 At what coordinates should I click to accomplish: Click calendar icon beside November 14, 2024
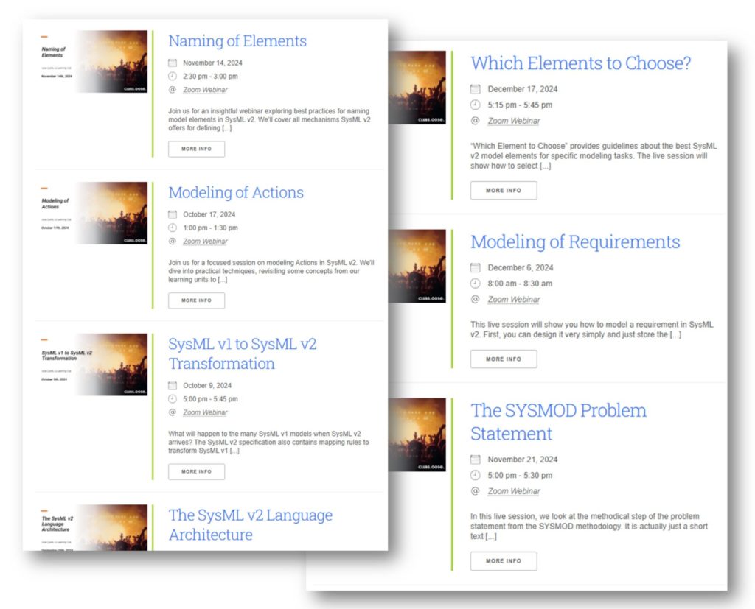[173, 63]
